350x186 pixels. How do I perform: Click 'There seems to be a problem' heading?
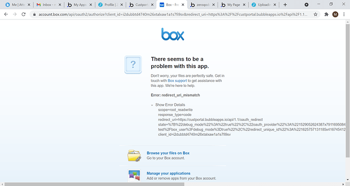pyautogui.click(x=180, y=63)
